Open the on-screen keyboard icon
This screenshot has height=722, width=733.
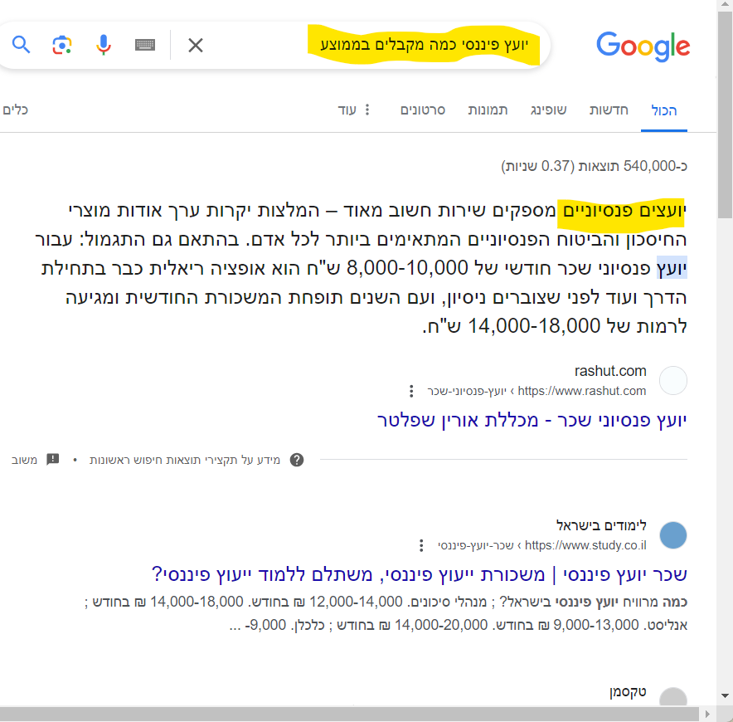click(145, 45)
